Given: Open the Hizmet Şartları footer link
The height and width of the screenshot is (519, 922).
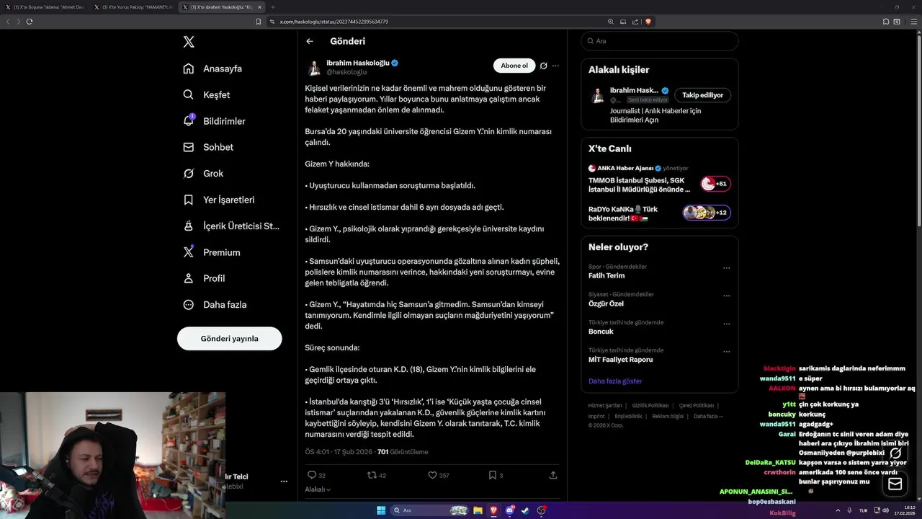Looking at the screenshot, I should click(x=605, y=406).
